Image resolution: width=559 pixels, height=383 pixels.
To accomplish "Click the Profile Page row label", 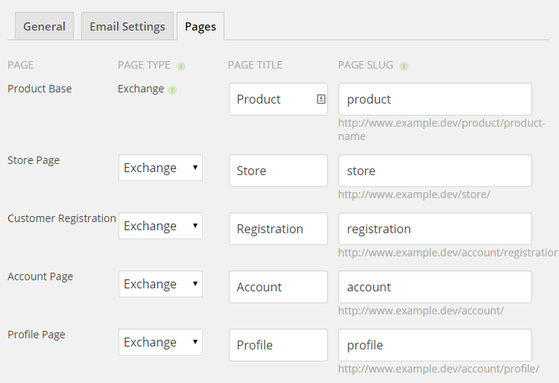I will (37, 335).
